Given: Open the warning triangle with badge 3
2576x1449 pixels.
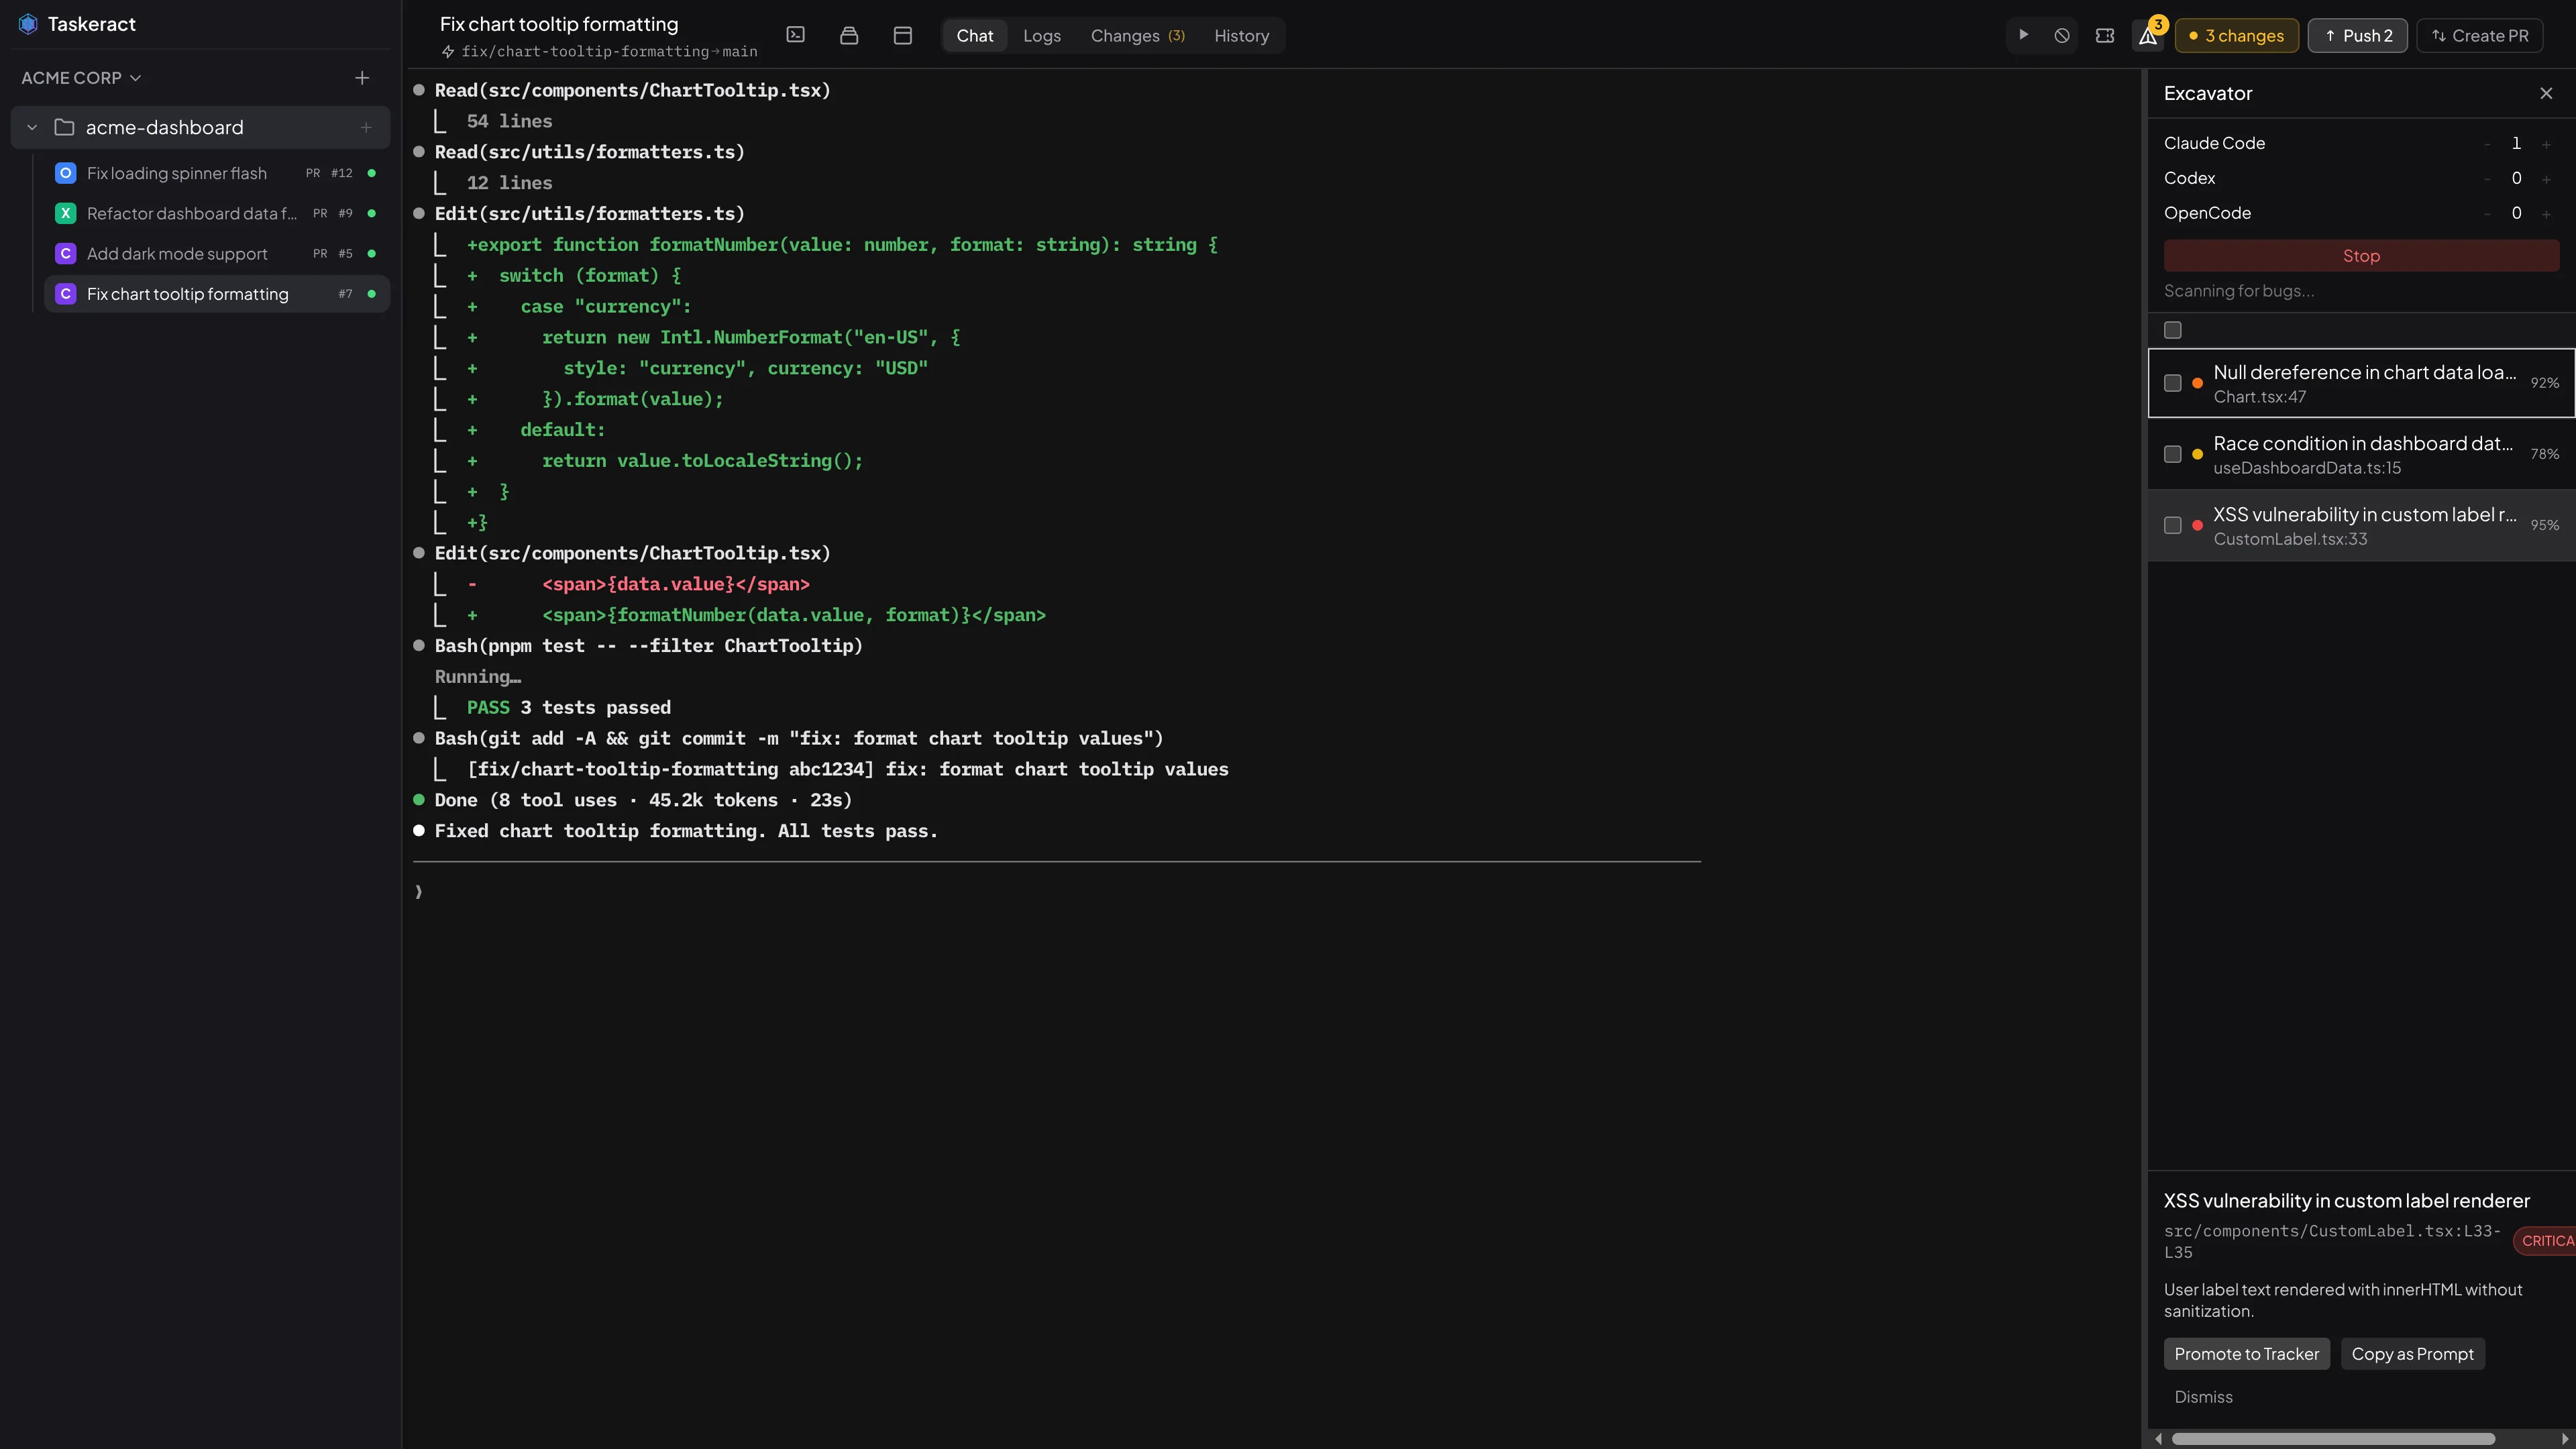Looking at the screenshot, I should coord(2147,35).
